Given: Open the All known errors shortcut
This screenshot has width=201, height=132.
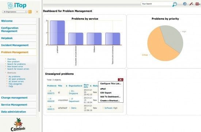Looking at the screenshot, I should (16, 82).
